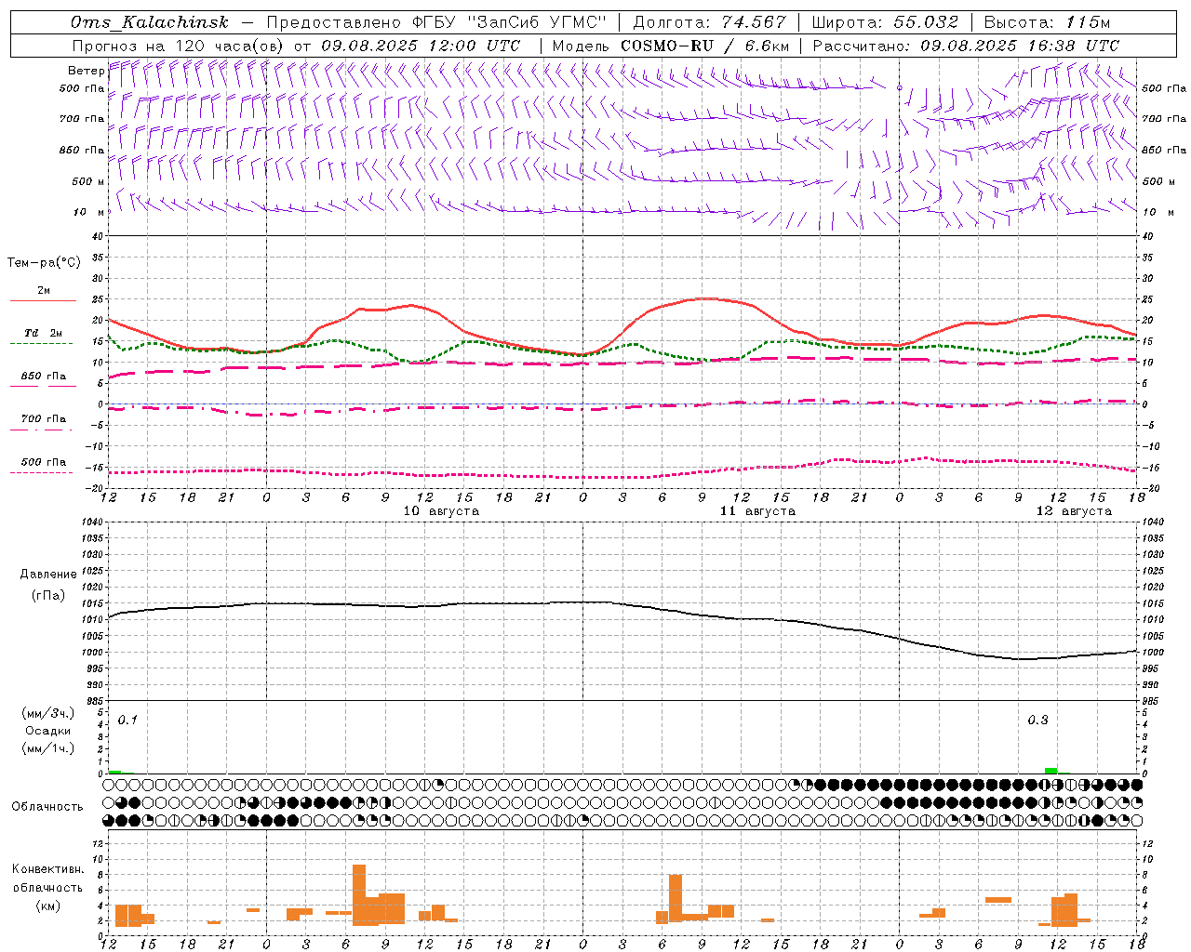This screenshot has width=1191, height=952.
Task: Select the Долгота: 74.567 value
Action: click(x=709, y=22)
